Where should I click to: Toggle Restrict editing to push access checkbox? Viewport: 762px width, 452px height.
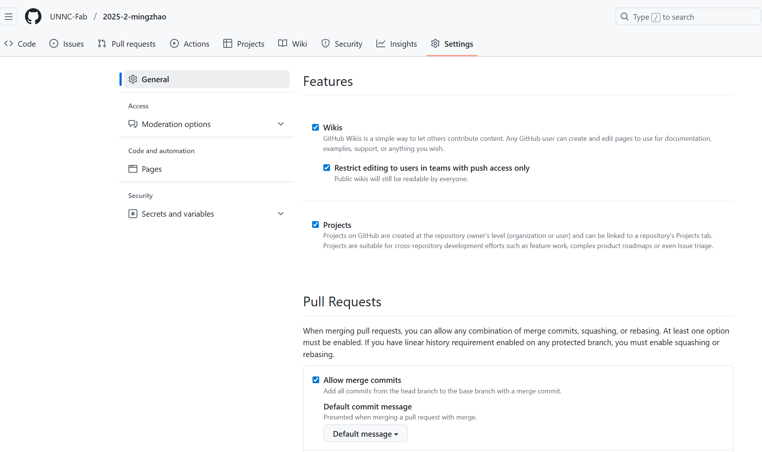coord(327,168)
